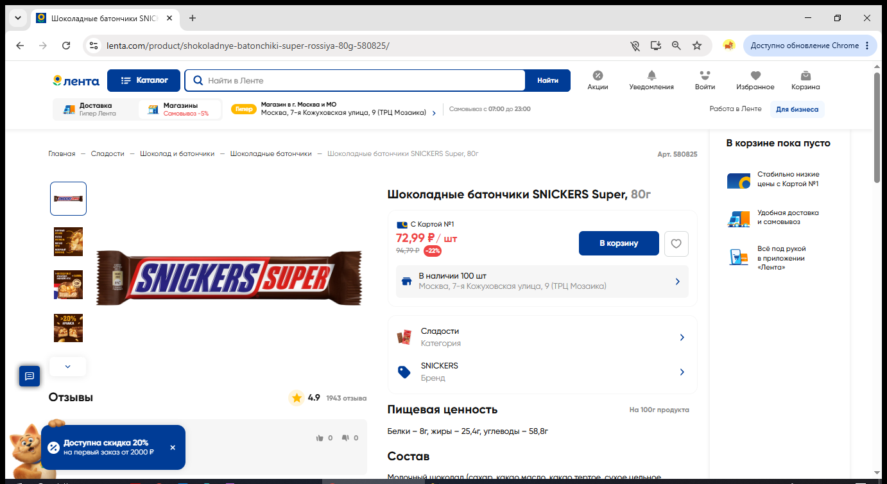The height and width of the screenshot is (484, 887).
Task: Open the Каталог menu
Action: (144, 80)
